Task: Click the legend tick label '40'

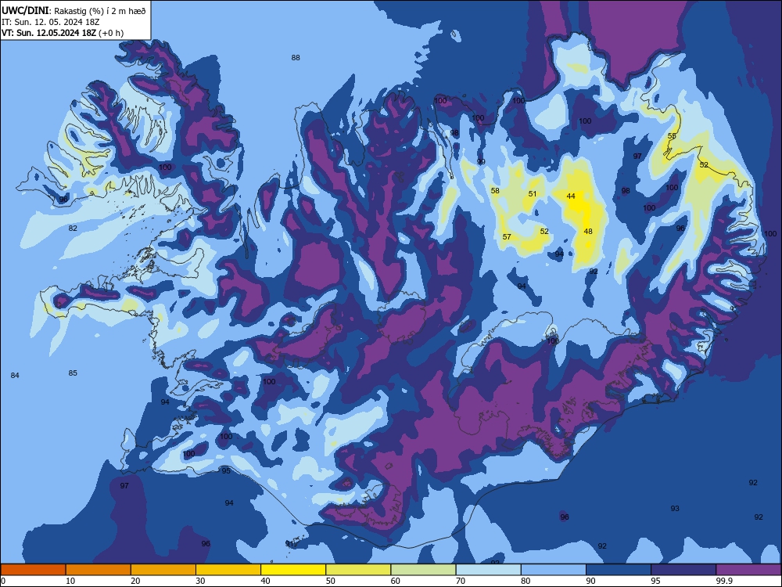Action: point(266,581)
